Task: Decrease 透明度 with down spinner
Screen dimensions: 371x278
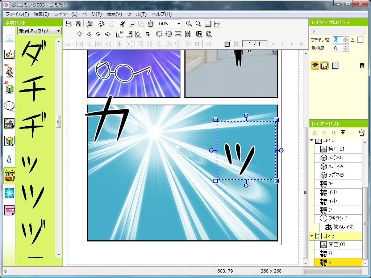Action: 345,50
